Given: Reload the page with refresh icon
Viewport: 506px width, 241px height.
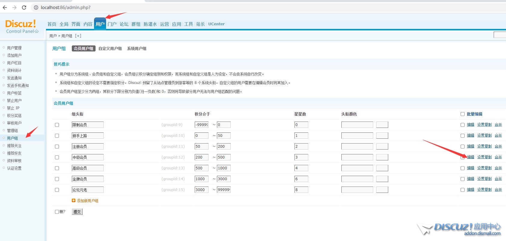Looking at the screenshot, I should tap(24, 8).
